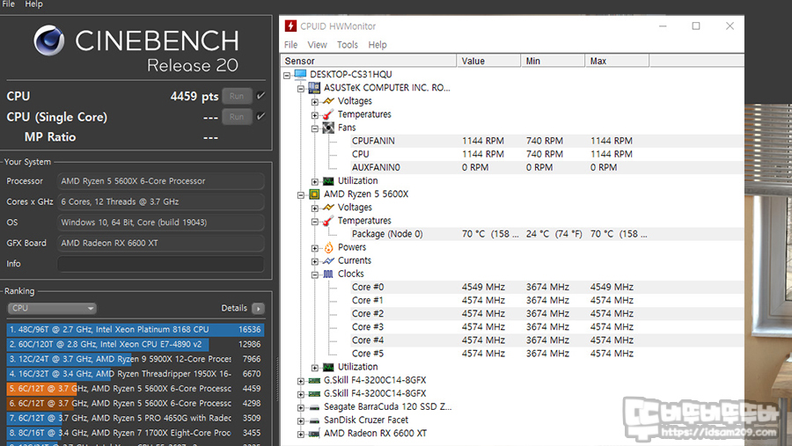Open the HWMonitor Help menu

tap(378, 45)
